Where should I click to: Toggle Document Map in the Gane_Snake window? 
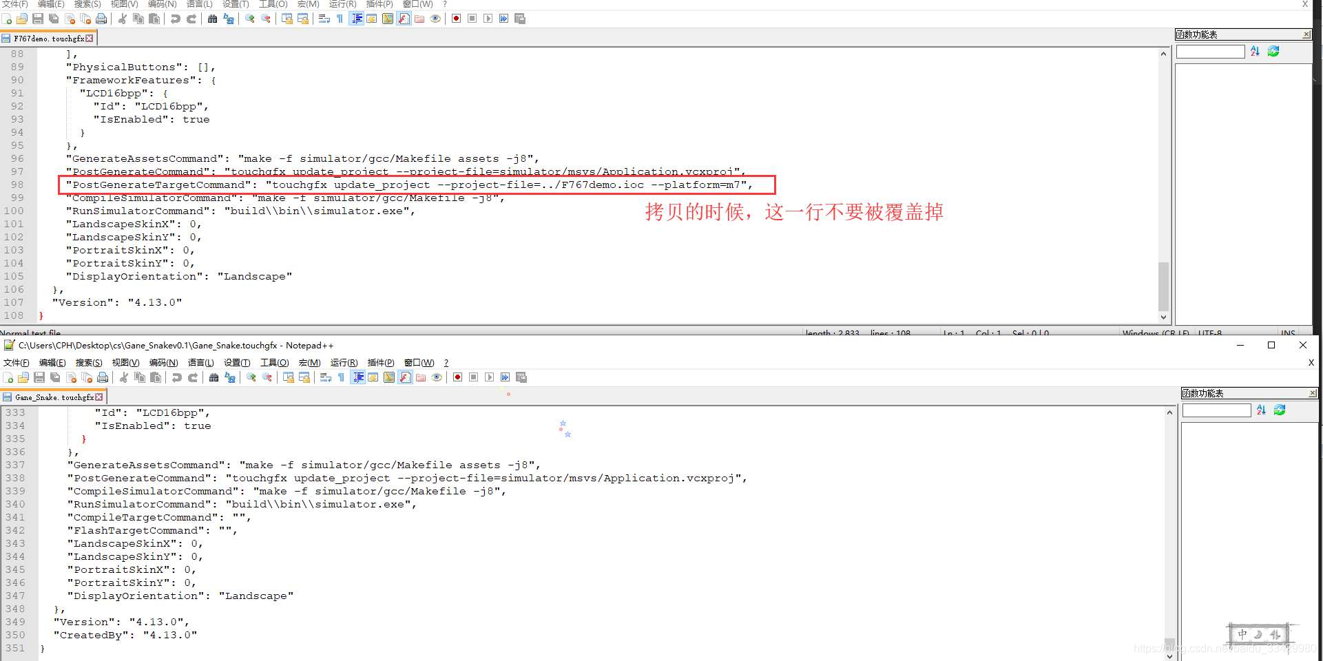(x=388, y=377)
